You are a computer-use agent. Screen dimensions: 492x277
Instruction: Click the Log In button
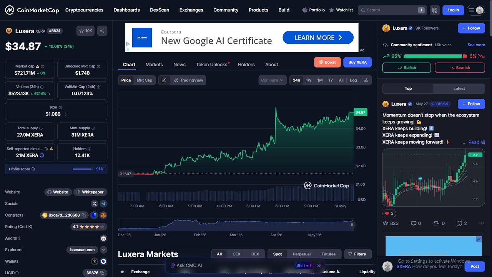click(453, 10)
